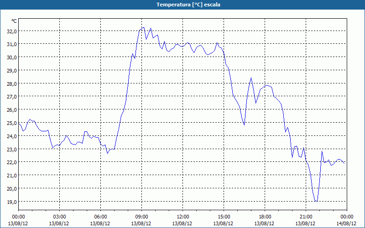Image resolution: width=365 pixels, height=228 pixels.
Task: Select the 30,0 y-axis label
Action: coord(12,57)
